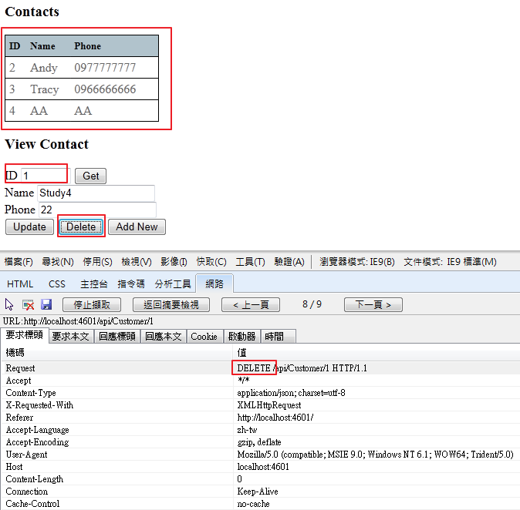Focus the ID input field
Screen dimensions: 520x510
point(46,176)
